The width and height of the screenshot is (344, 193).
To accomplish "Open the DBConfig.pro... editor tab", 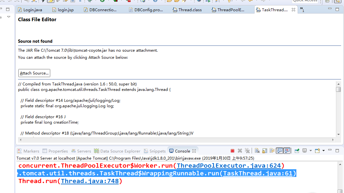I will coord(146,10).
